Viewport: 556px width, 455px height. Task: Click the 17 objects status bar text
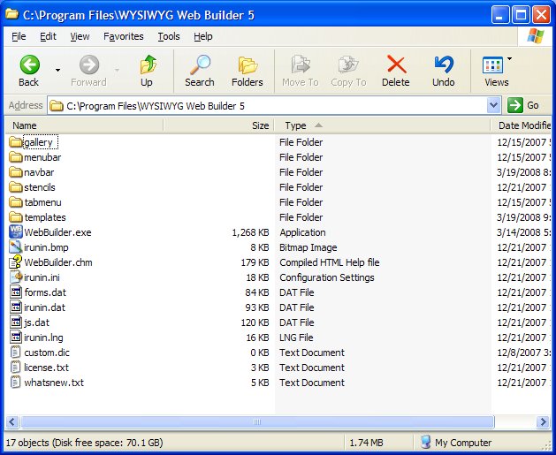pos(84,443)
